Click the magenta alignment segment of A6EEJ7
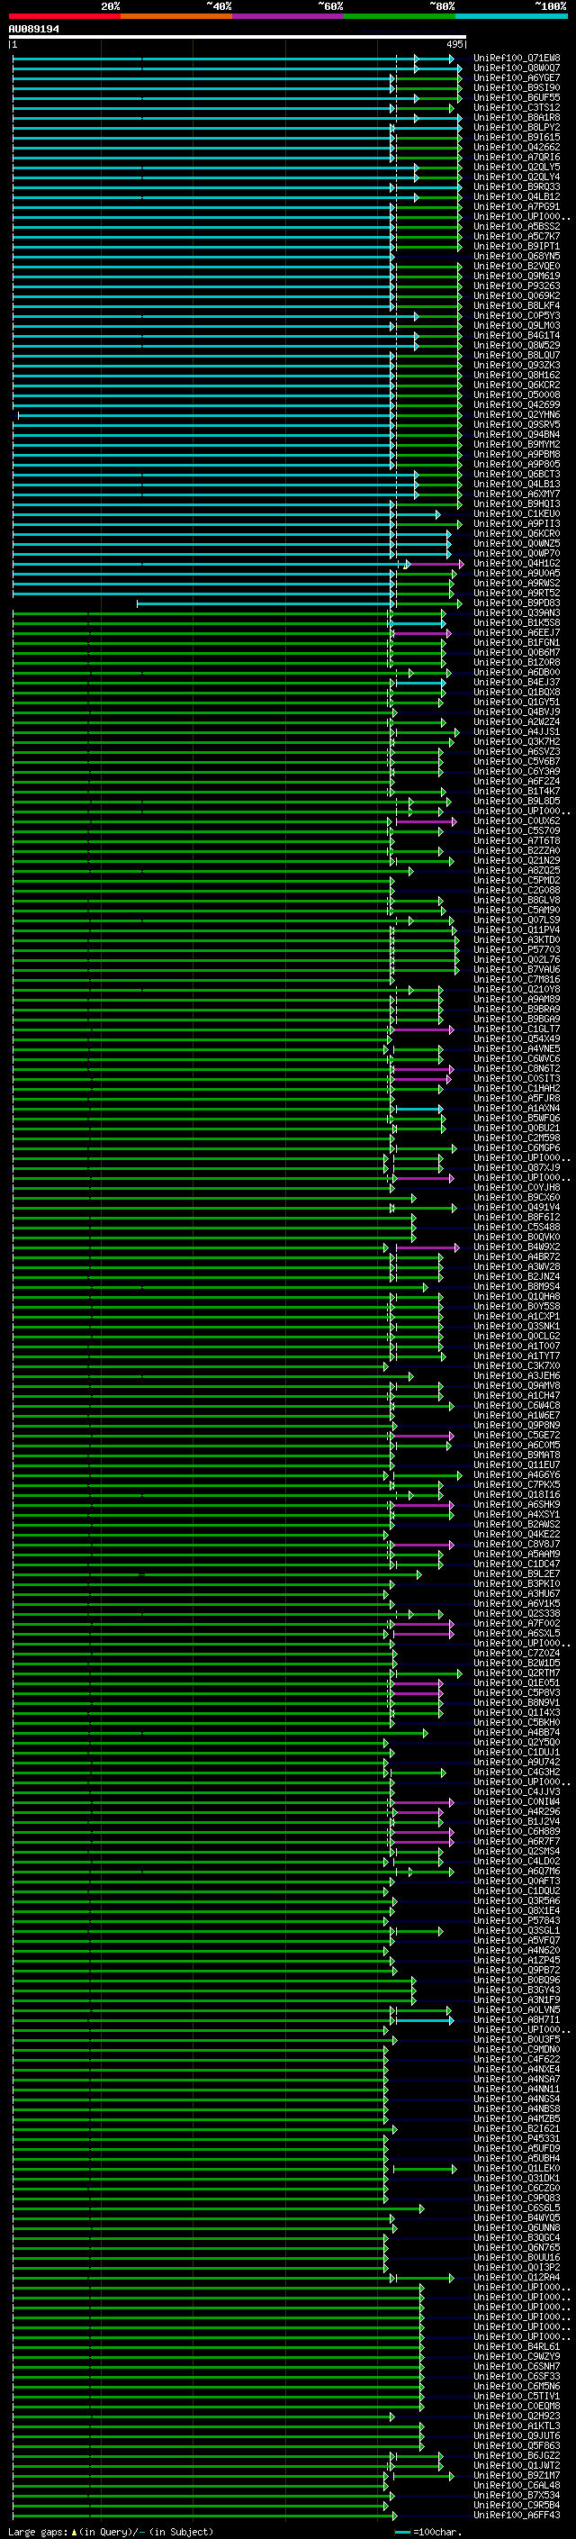This screenshot has height=2539, width=576. point(420,633)
